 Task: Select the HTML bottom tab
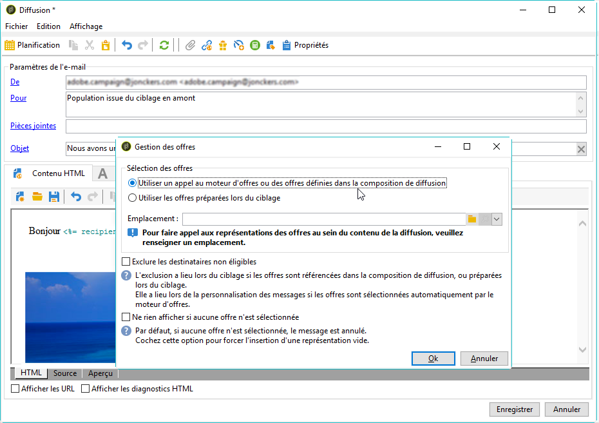pyautogui.click(x=31, y=373)
